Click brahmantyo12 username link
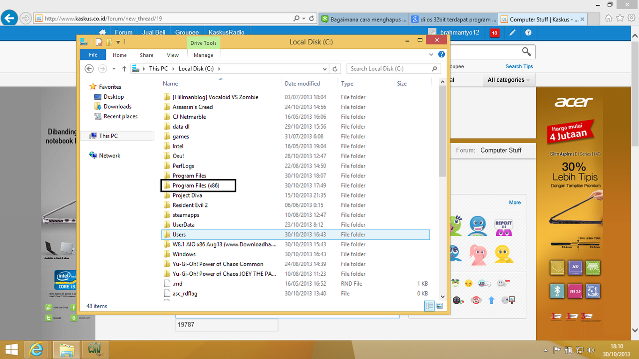The image size is (639, 359). (460, 32)
